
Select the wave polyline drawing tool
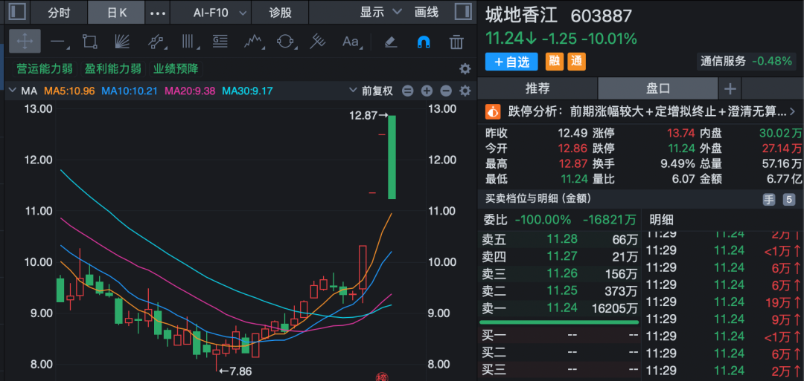tap(253, 42)
